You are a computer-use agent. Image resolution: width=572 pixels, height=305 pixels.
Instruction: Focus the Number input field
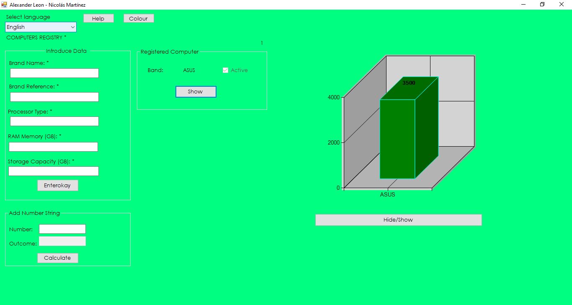[62, 229]
